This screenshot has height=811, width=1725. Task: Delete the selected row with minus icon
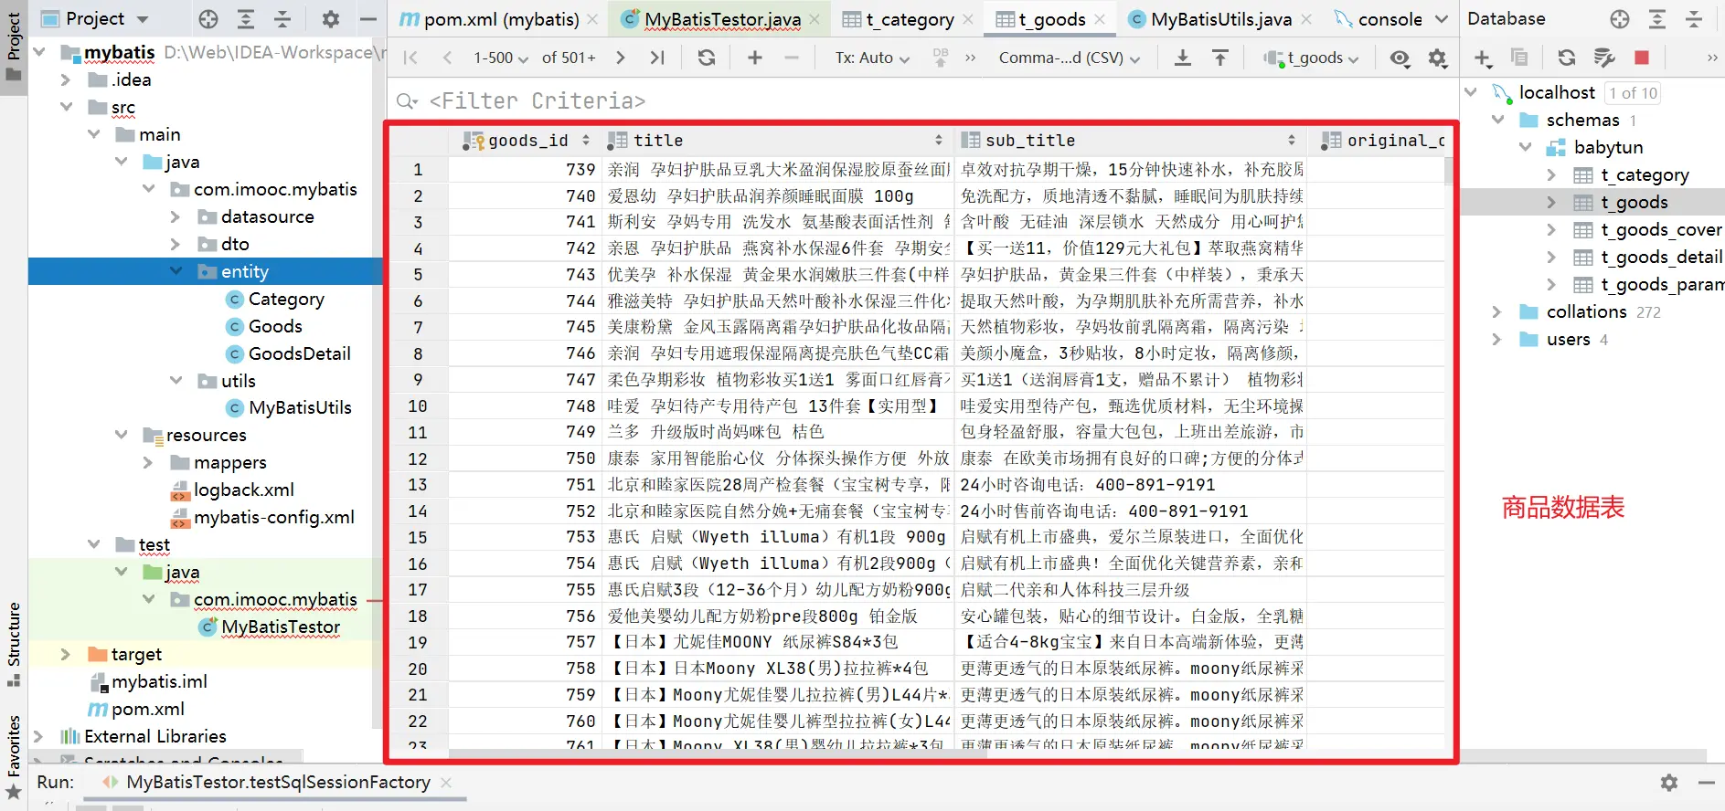(792, 58)
